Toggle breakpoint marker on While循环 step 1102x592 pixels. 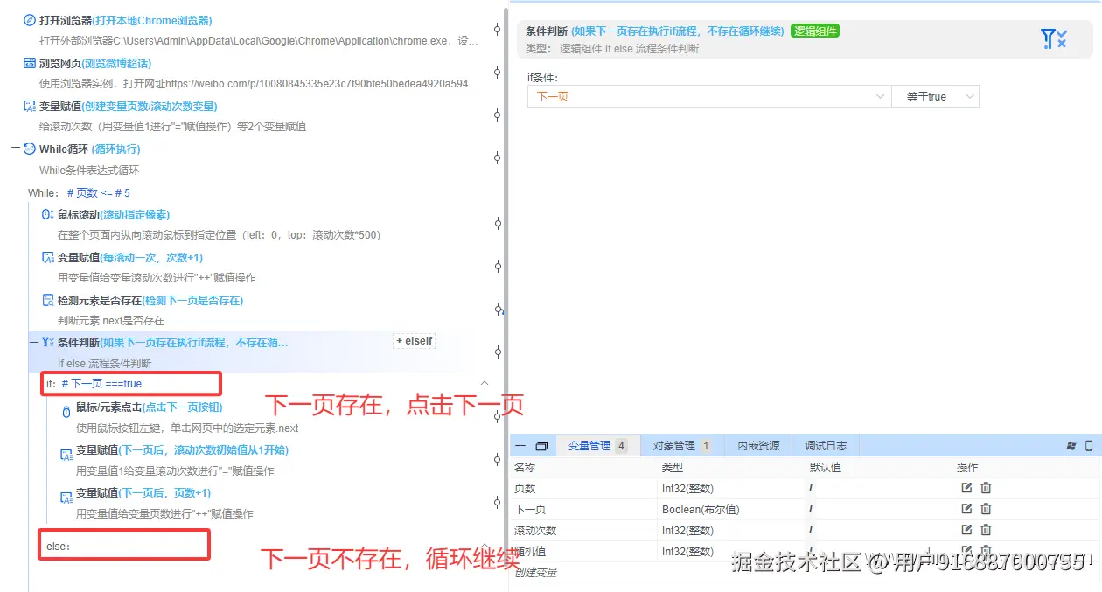pyautogui.click(x=498, y=158)
